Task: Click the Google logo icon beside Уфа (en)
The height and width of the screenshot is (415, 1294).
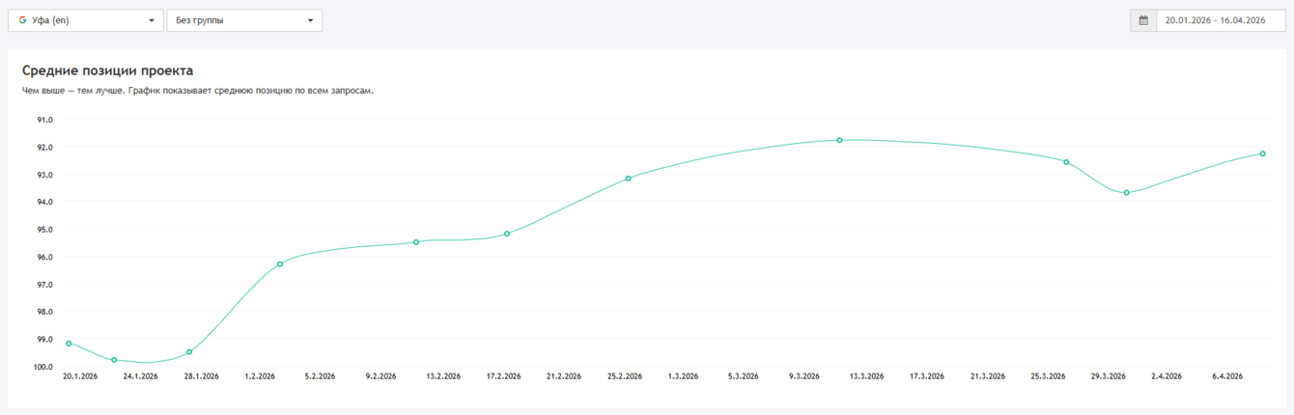Action: (22, 20)
